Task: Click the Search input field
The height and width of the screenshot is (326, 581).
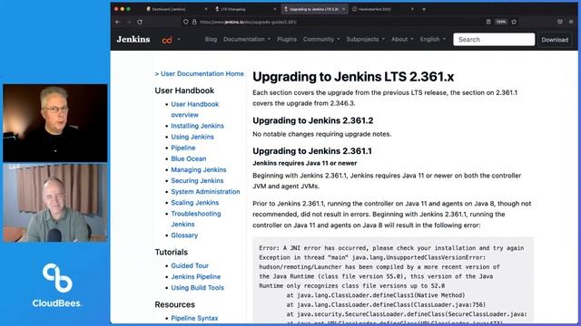Action: (494, 40)
